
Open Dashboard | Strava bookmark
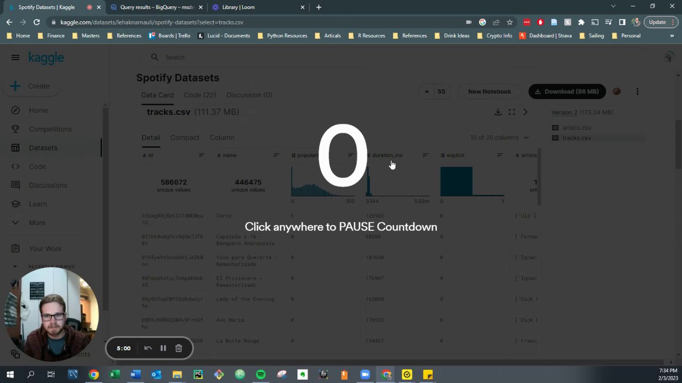tap(545, 36)
